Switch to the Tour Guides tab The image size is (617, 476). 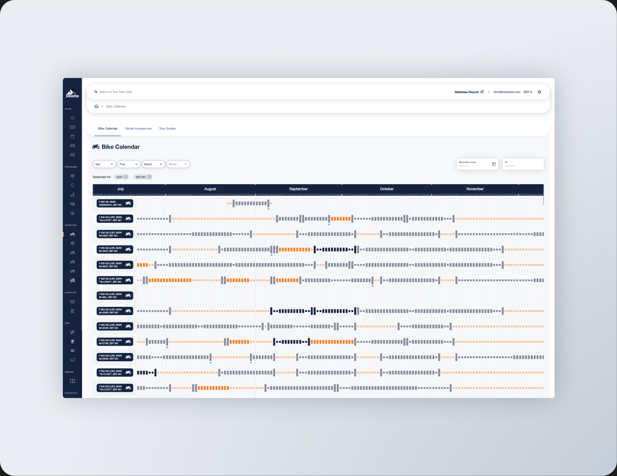tap(167, 129)
